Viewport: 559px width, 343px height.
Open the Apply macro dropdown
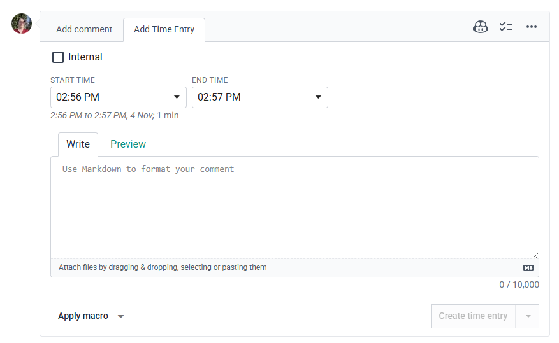(91, 316)
